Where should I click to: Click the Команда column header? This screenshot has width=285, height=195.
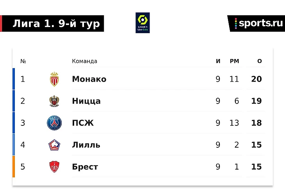(84, 61)
